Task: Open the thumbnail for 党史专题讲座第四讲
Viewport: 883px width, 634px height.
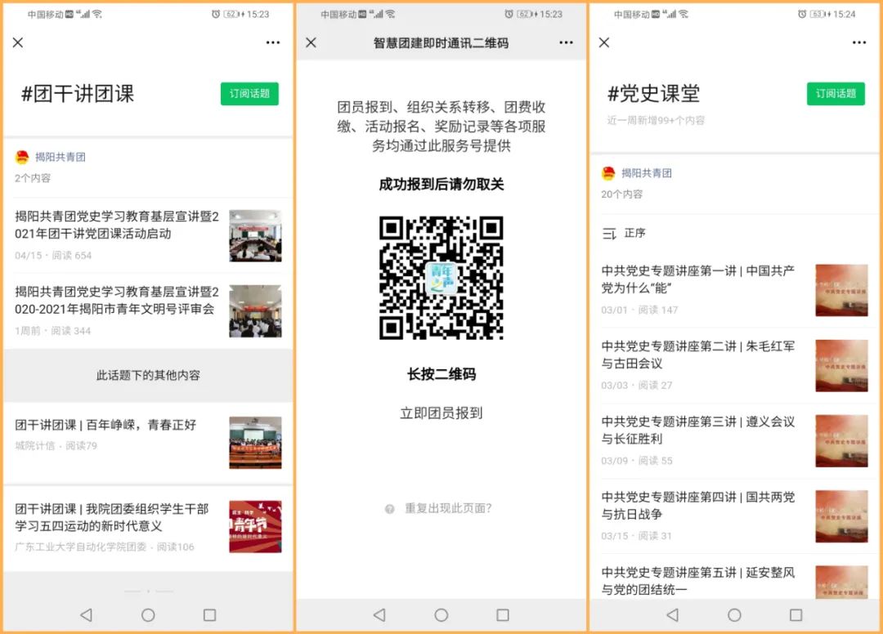Action: pyautogui.click(x=841, y=516)
